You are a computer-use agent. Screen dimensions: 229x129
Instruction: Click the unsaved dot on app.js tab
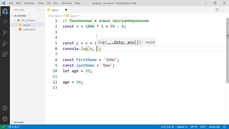click(66, 10)
